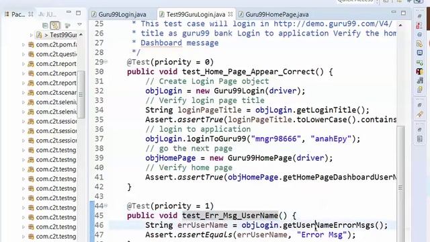Click the Dashboard word in the comment
This screenshot has height=242, width=430.
click(x=161, y=43)
